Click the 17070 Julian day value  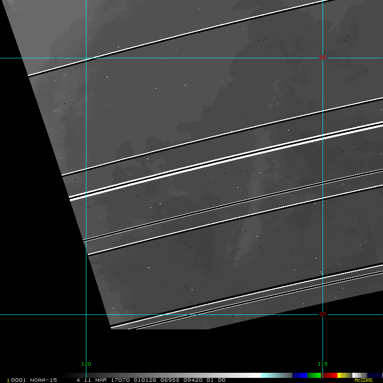point(122,380)
